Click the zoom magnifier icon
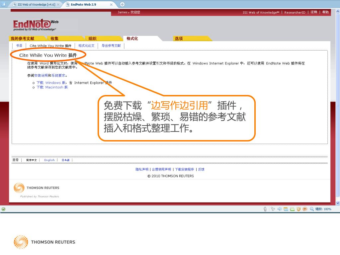The height and width of the screenshot is (255, 340). (312, 209)
